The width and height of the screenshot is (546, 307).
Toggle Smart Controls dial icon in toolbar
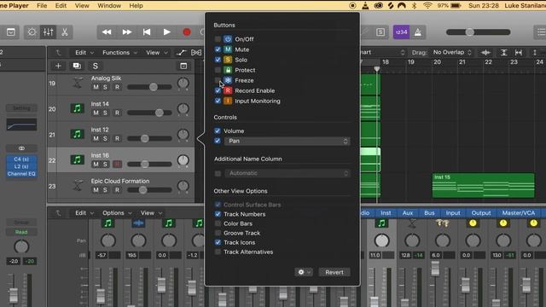point(32,32)
